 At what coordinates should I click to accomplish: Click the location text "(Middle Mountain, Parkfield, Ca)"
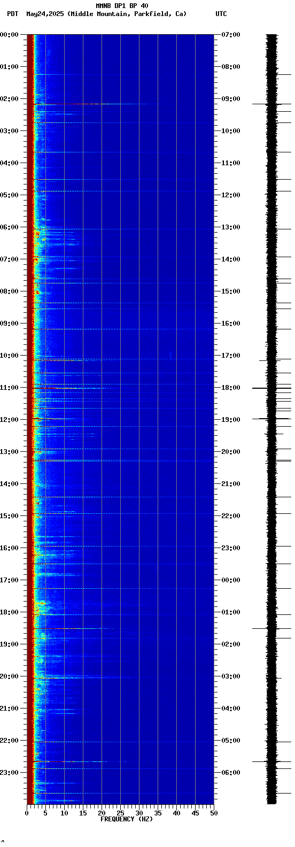pyautogui.click(x=127, y=14)
